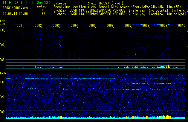Click time marker 0009
This screenshot has height=122, width=188.
pos(164,26)
